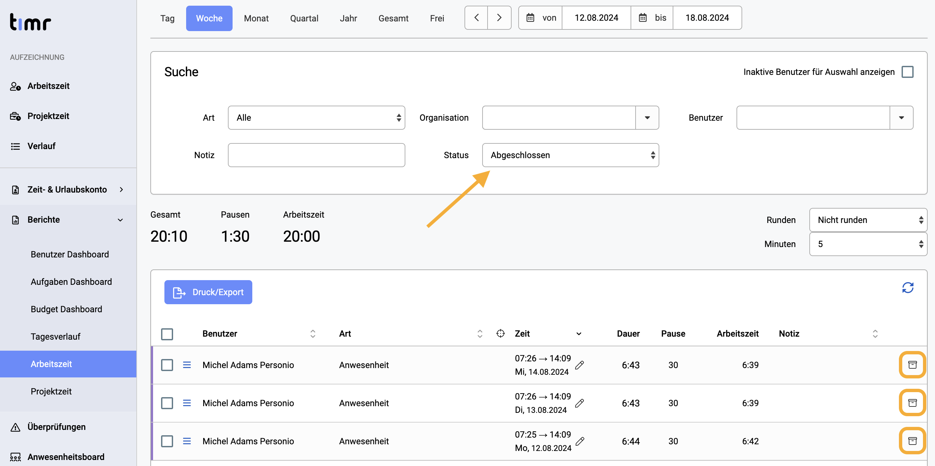Edit time of Mo, 12.08.2024 entry
This screenshot has width=935, height=466.
[580, 441]
